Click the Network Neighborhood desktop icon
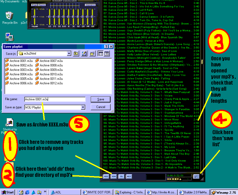The width and height of the screenshot is (238, 195). point(10,37)
